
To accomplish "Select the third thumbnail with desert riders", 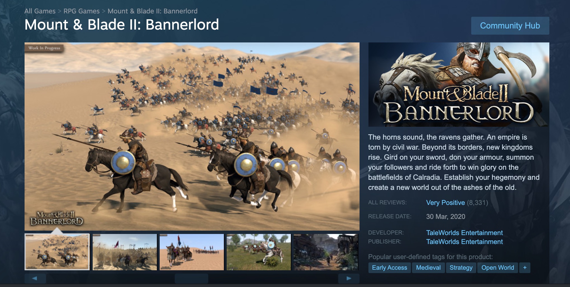I will 192,252.
